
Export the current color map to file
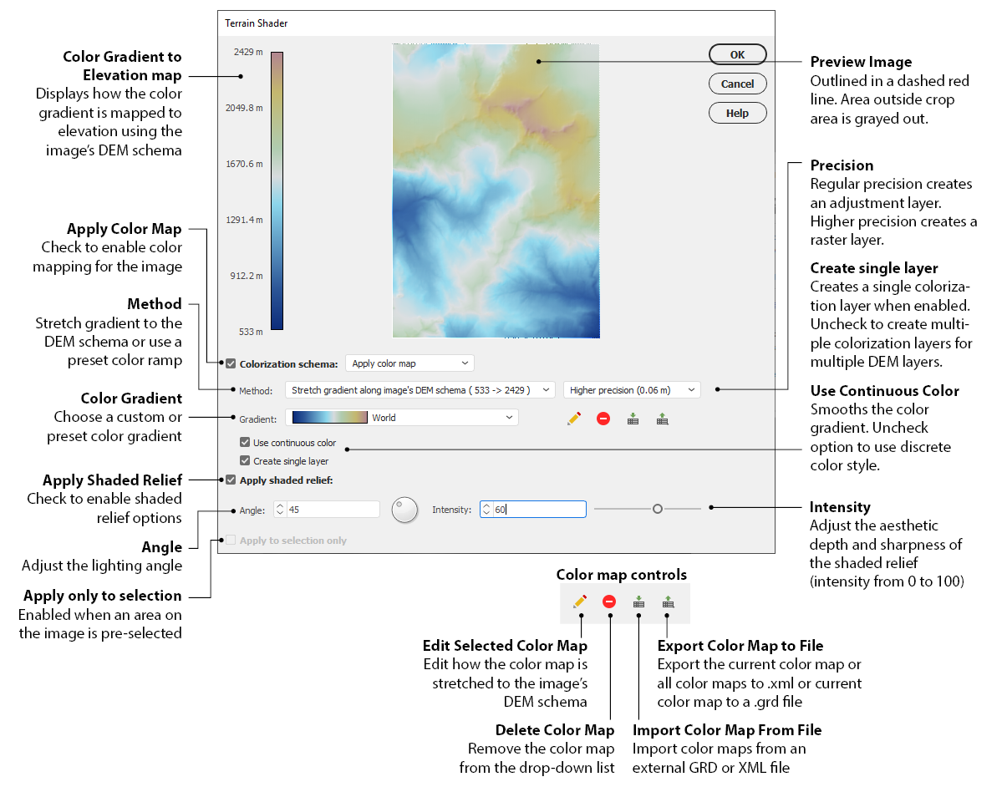point(662,419)
